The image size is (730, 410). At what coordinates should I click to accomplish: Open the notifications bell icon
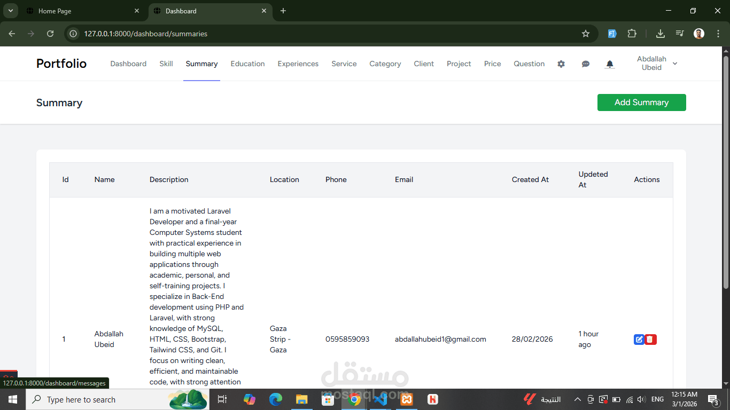pyautogui.click(x=610, y=64)
